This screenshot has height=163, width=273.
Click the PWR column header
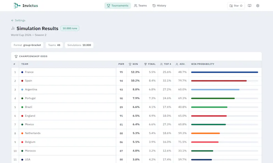[121, 64]
